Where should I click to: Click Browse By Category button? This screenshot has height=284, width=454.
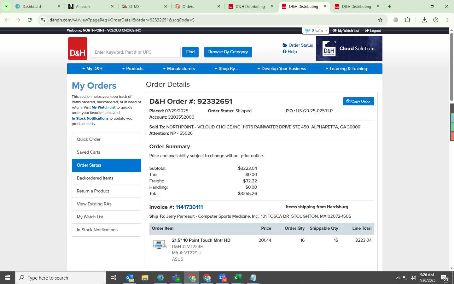[228, 52]
